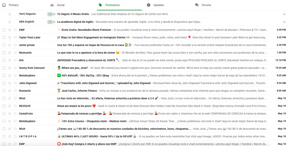
Task: Dismiss the Verti Seguros ad
Action: 284,14
